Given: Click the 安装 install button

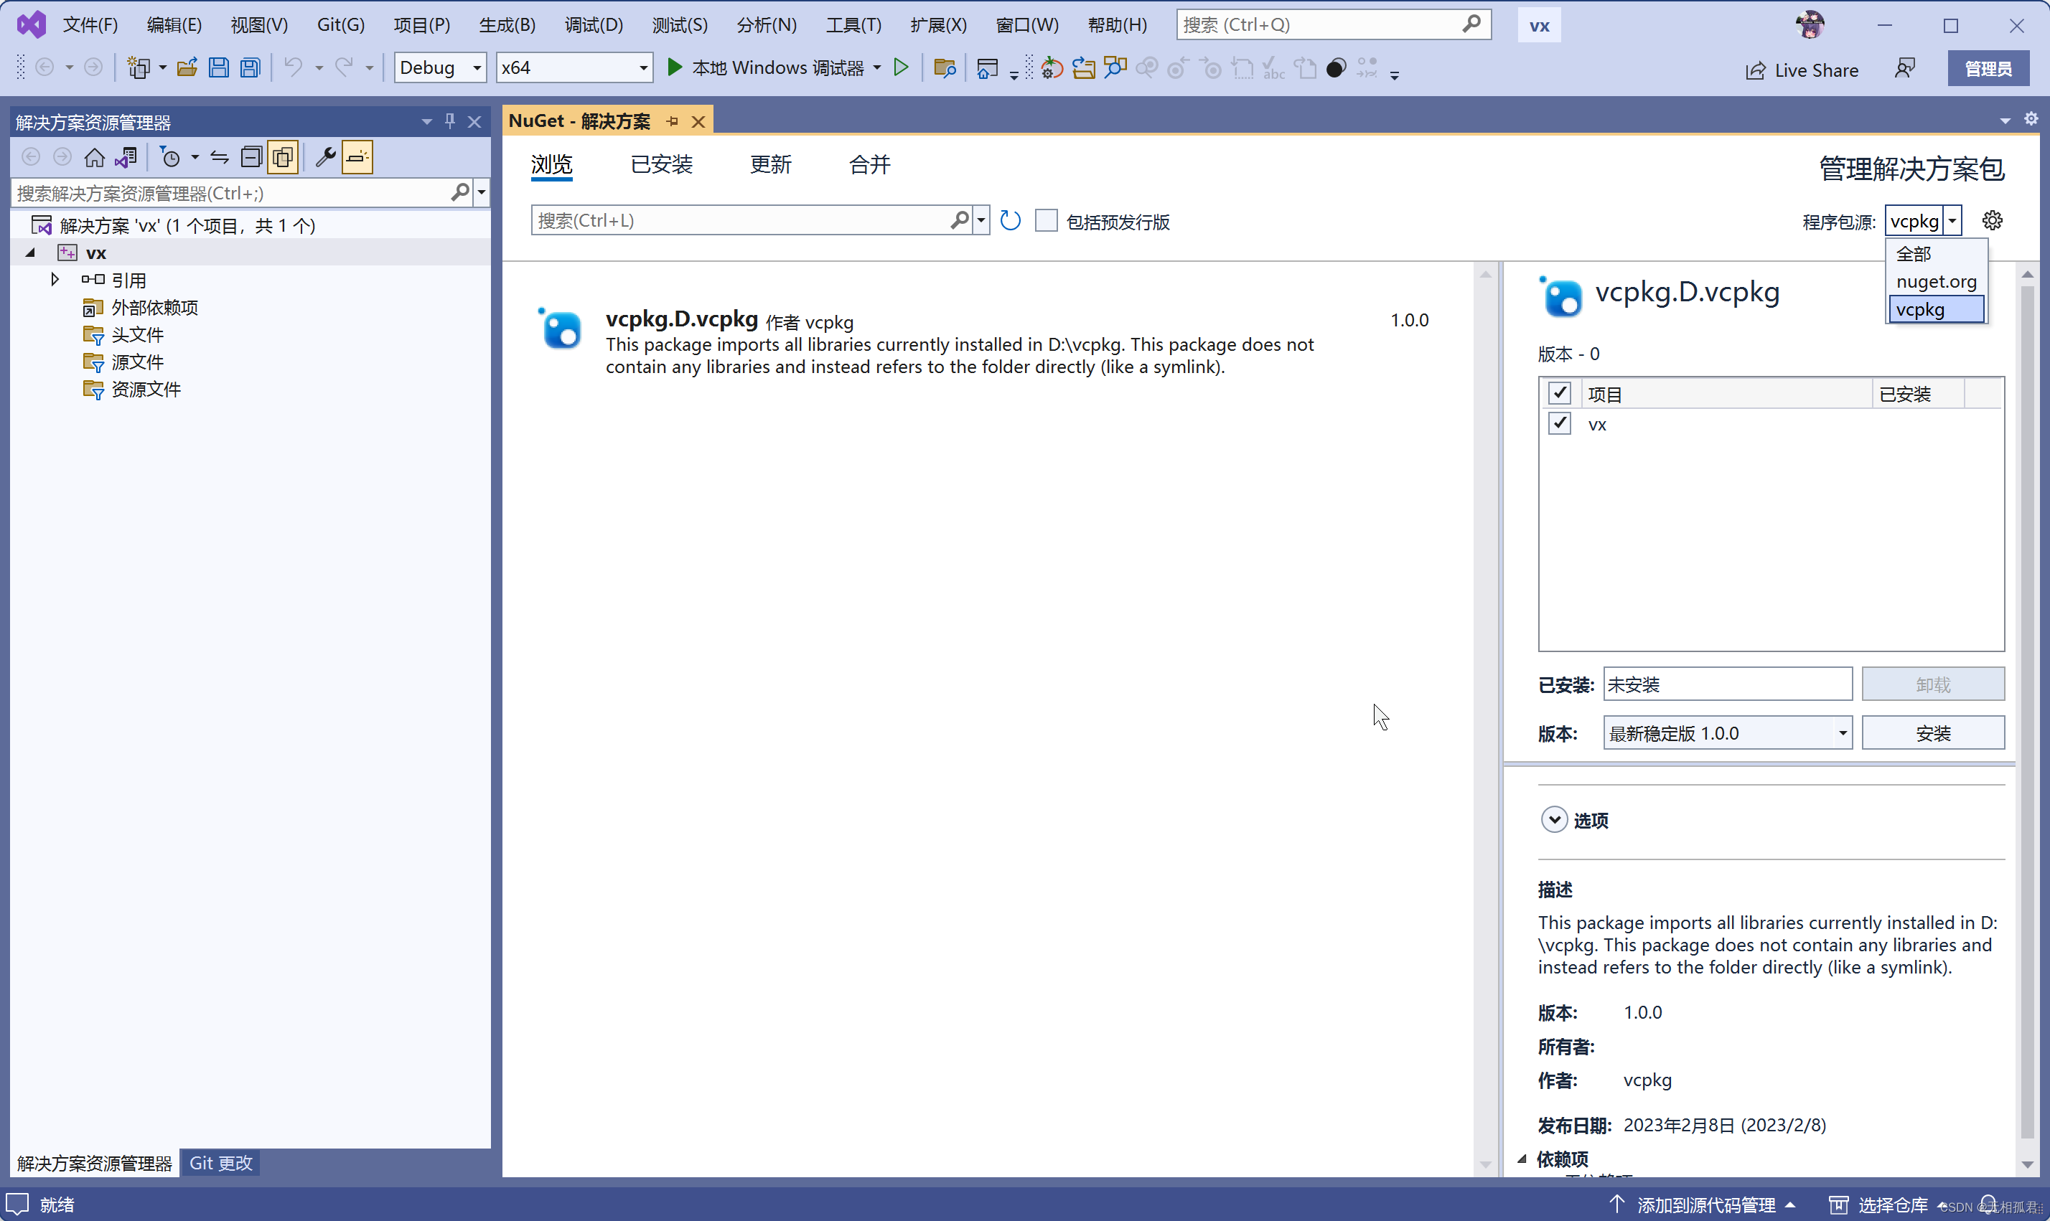Looking at the screenshot, I should [x=1932, y=733].
